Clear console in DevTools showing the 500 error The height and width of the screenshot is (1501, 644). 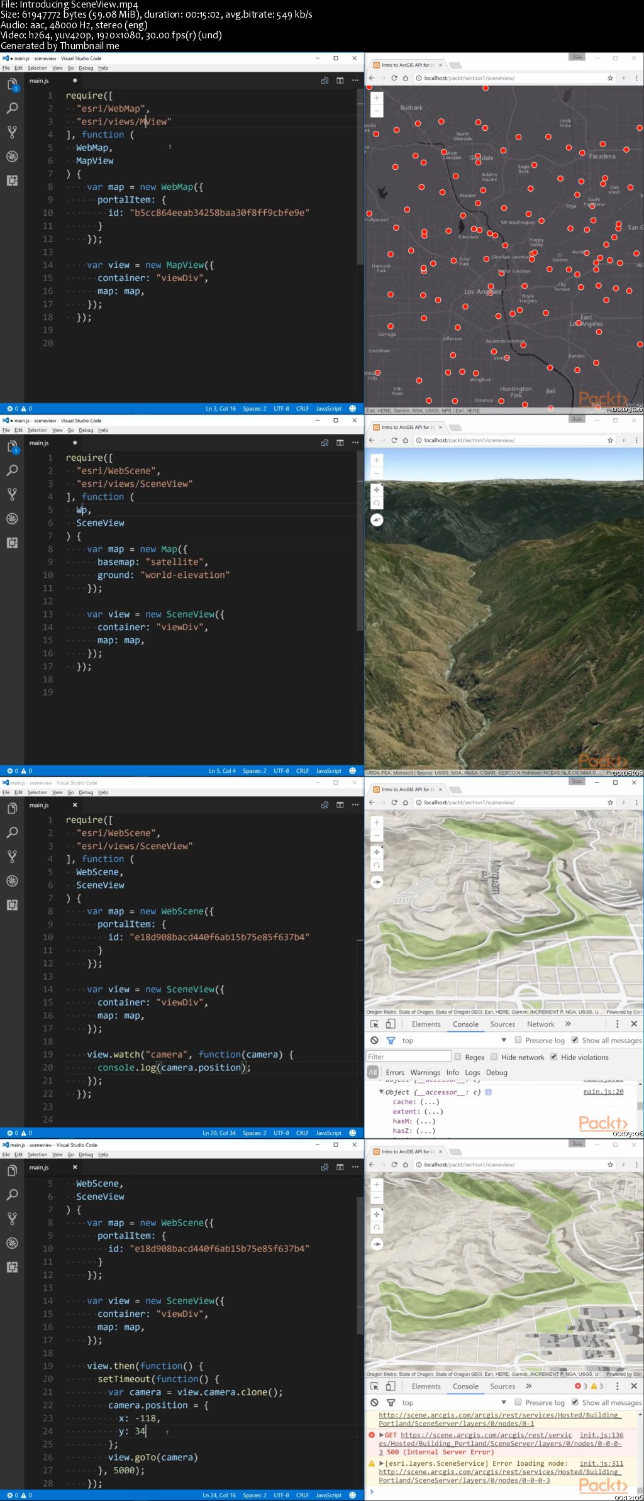pyautogui.click(x=374, y=1402)
